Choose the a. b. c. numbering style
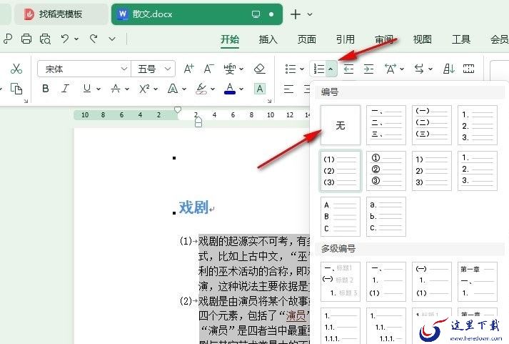Screen dimensions: 509x344 point(386,217)
